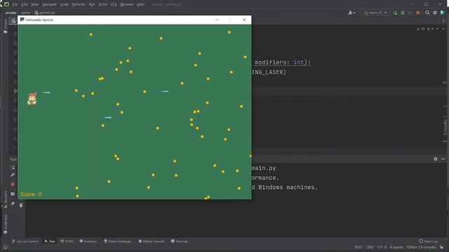Open the Help menu
Screen dimensions: 449x252
click(140, 5)
